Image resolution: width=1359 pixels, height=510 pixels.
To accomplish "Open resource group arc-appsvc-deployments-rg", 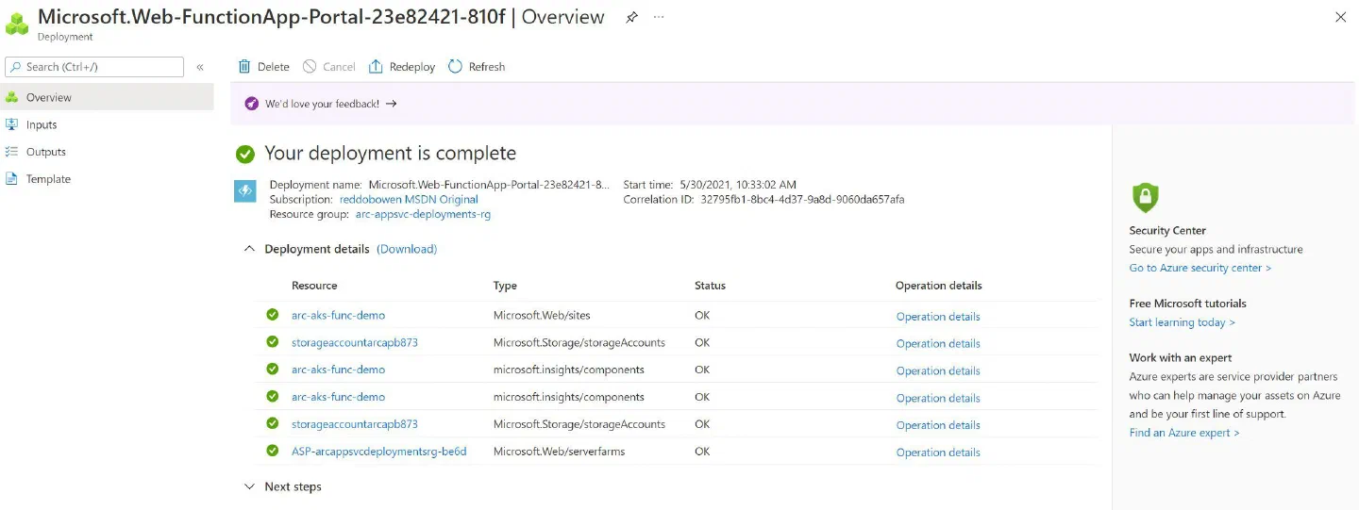I will coord(423,215).
